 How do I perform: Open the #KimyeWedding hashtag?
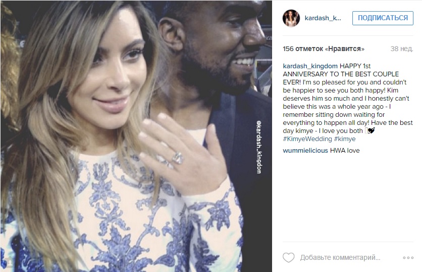point(307,139)
